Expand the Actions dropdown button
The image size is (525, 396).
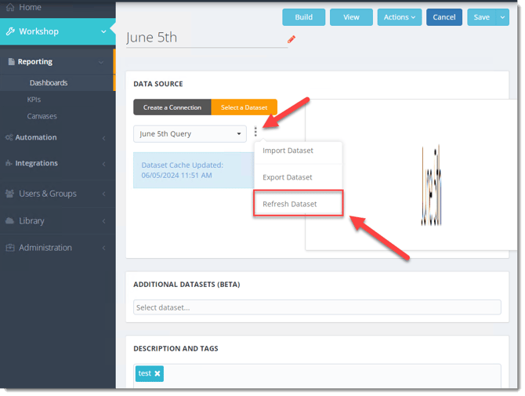click(x=400, y=17)
